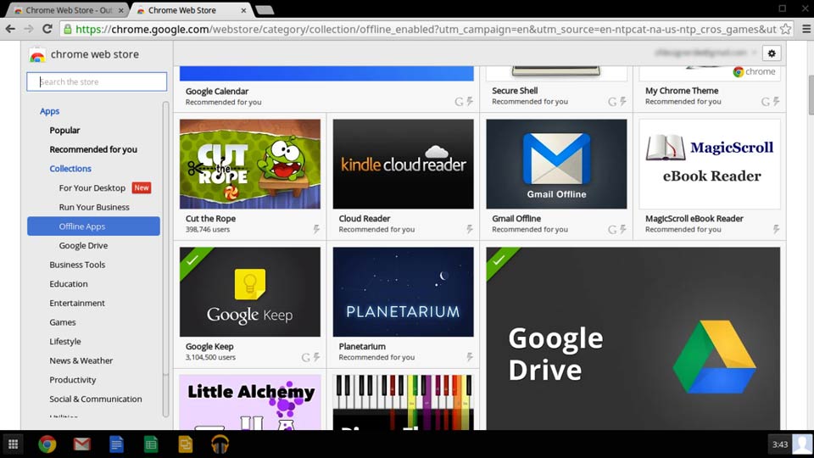
Task: Open Google Drive collection in sidebar
Action: pos(83,246)
